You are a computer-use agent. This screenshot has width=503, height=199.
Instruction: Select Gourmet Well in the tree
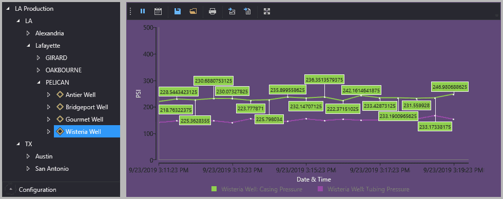click(84, 119)
